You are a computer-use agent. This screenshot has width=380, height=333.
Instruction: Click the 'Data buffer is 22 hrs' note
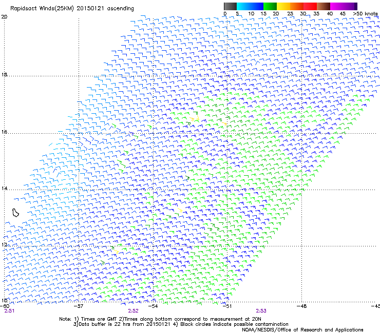coord(181,324)
